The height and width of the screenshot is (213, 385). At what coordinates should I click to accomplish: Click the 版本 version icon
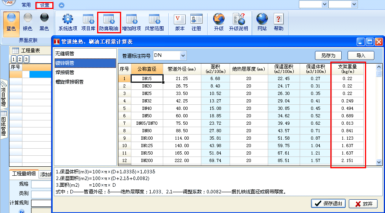(x=180, y=22)
